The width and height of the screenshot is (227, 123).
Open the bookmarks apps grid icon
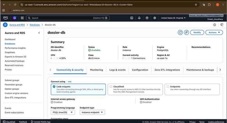point(4,10)
